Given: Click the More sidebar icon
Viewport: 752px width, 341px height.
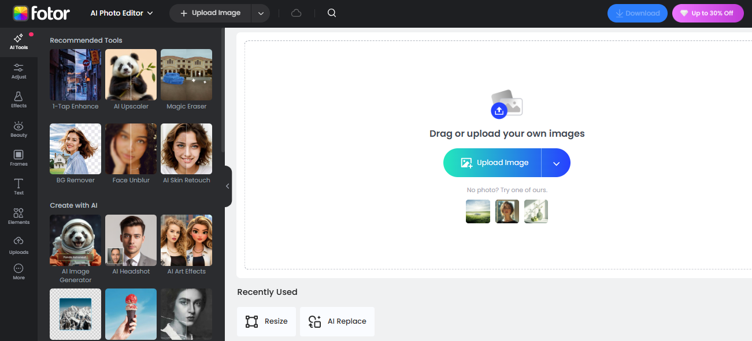Looking at the screenshot, I should pos(18,270).
